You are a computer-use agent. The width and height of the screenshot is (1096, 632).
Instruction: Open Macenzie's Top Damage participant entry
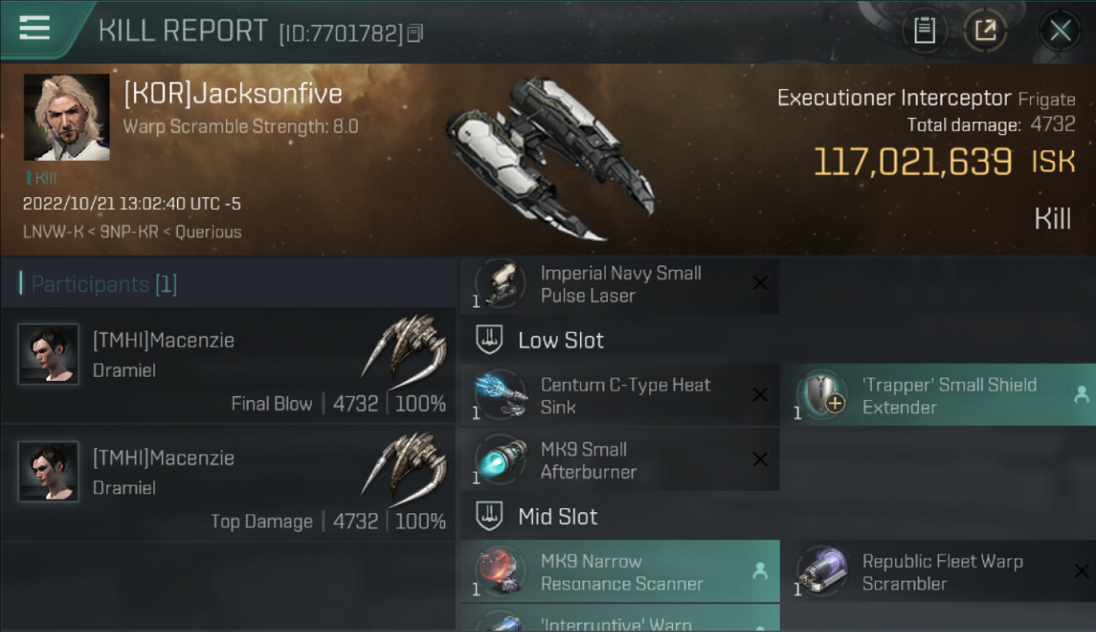click(228, 482)
